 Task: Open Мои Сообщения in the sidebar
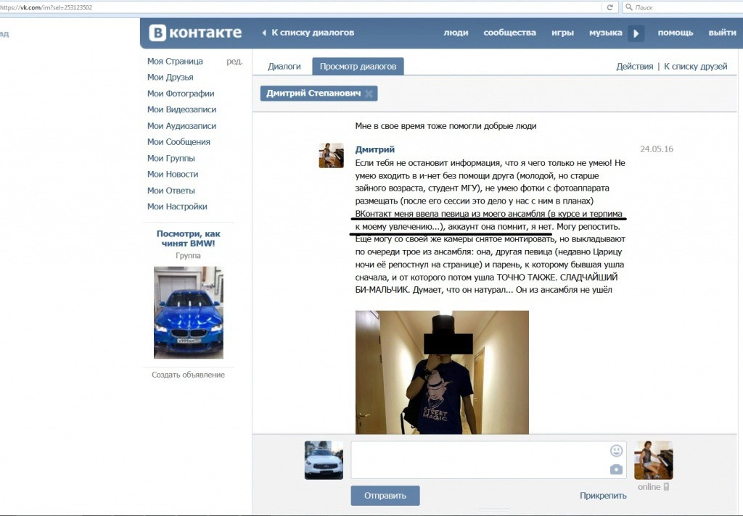click(x=178, y=142)
